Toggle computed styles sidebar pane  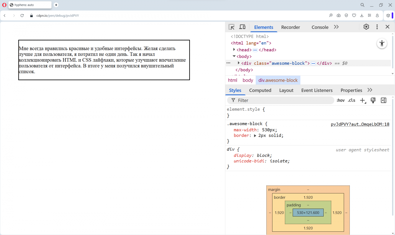(384, 100)
